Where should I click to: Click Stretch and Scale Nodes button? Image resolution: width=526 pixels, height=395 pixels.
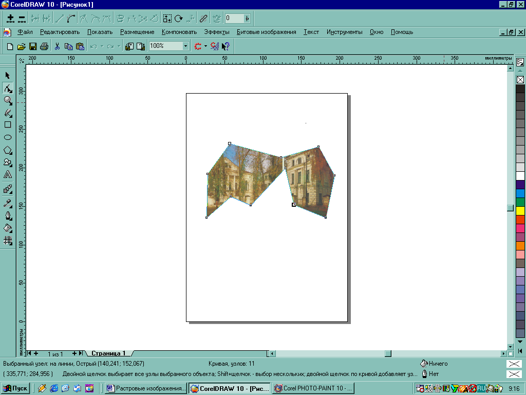pos(167,19)
